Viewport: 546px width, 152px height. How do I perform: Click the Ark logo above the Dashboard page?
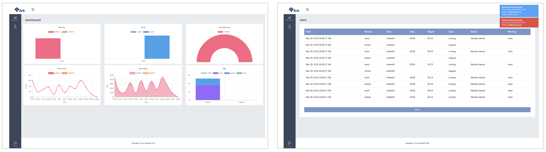pyautogui.click(x=20, y=10)
